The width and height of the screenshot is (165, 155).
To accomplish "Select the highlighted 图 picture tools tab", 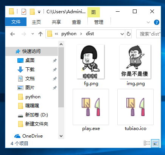I will coord(93,12).
